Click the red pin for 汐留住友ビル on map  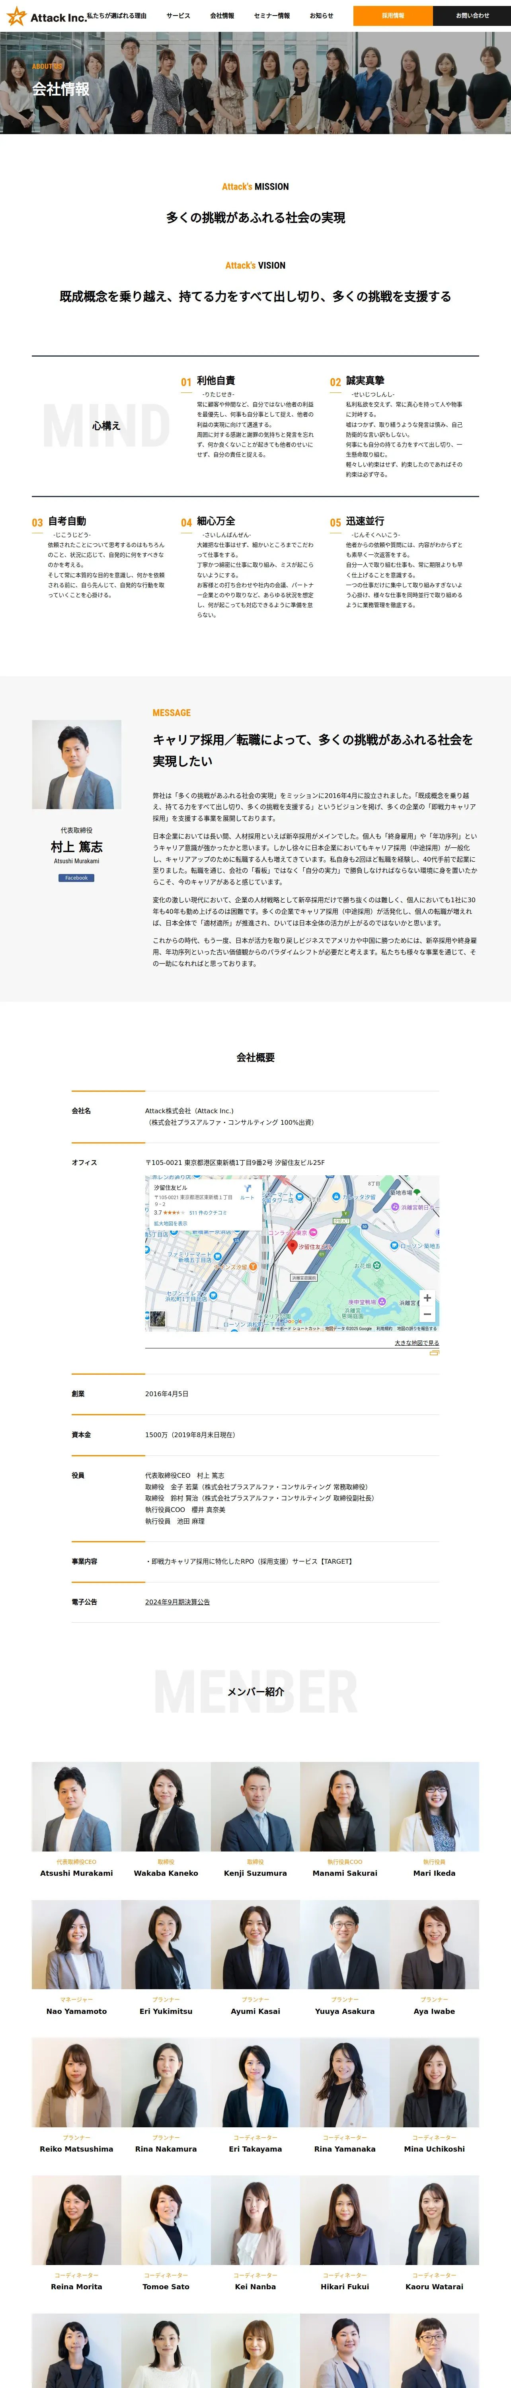click(292, 1248)
